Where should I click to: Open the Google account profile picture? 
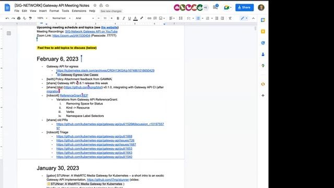(x=261, y=7)
